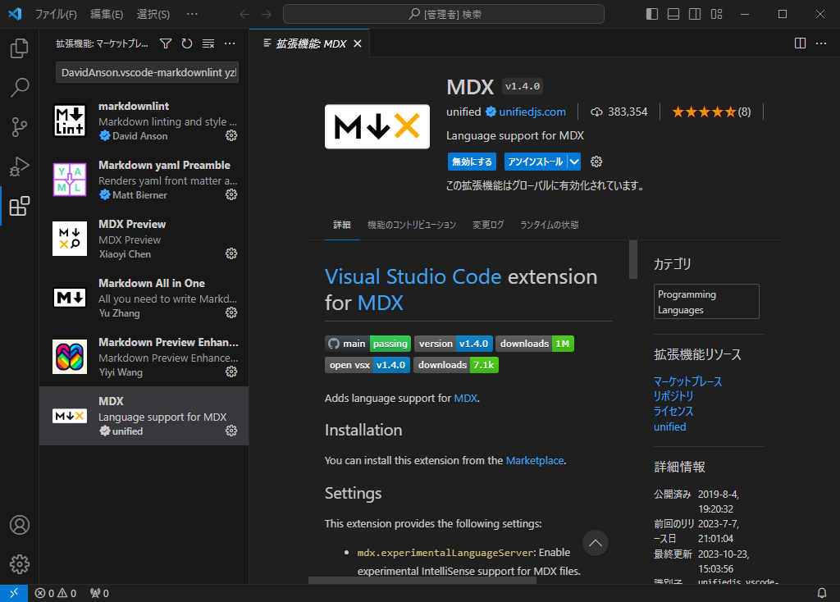Show errors and warnings in status bar
Viewport: 840px width, 602px height.
coord(56,593)
